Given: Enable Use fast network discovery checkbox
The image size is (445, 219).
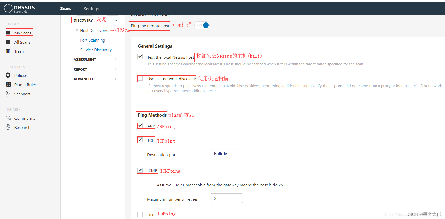Looking at the screenshot, I should [x=140, y=79].
